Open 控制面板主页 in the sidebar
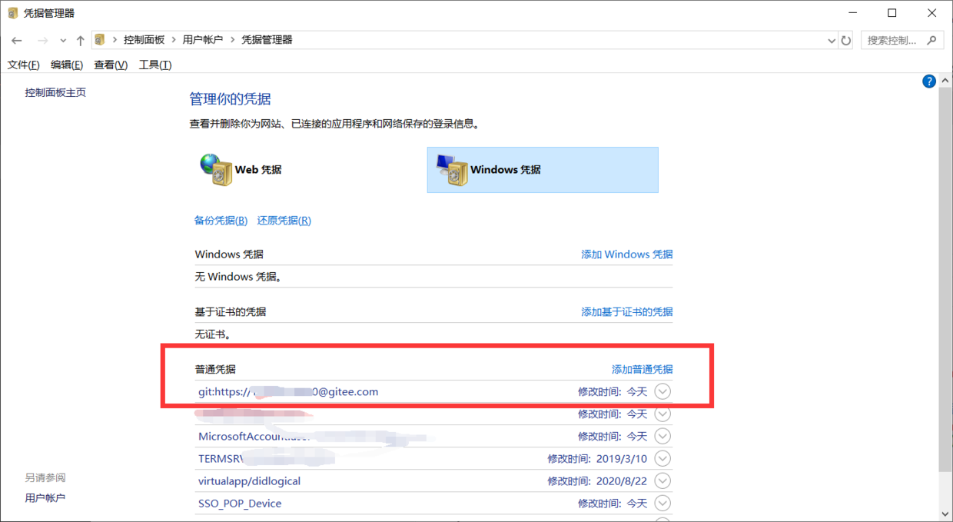Viewport: 953px width, 522px height. click(x=55, y=93)
